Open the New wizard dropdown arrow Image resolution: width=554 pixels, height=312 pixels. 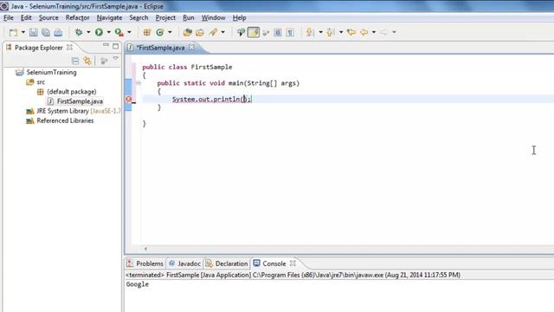click(x=23, y=33)
